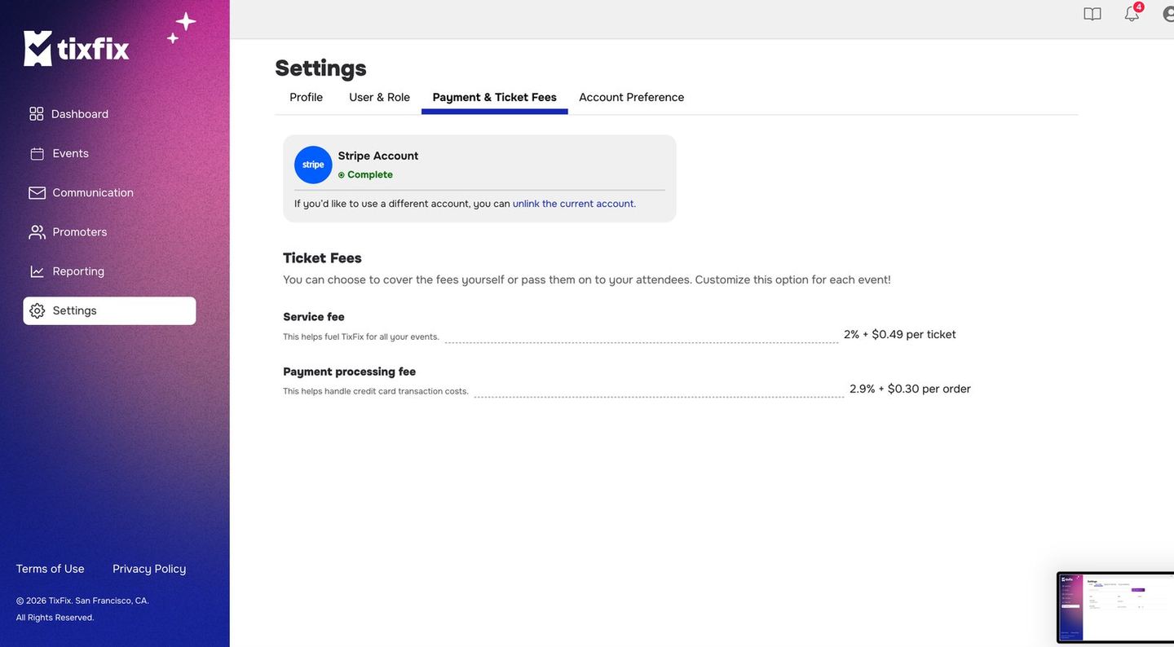1174x647 pixels.
Task: Click the Ticket Fees heading
Action: click(x=322, y=258)
